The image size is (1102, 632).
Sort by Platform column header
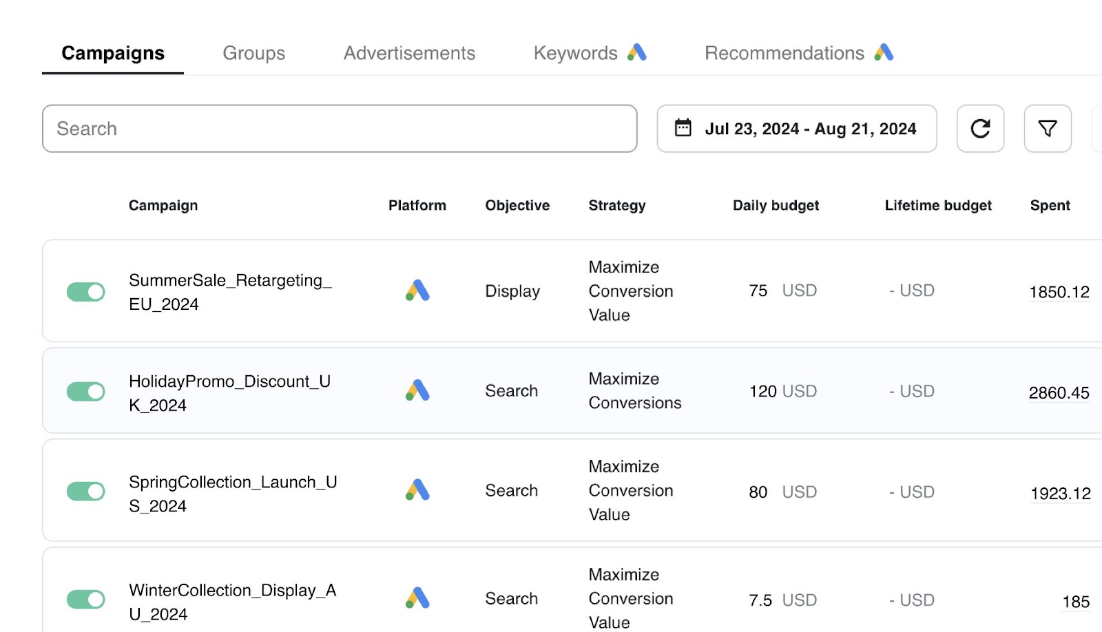coord(417,205)
